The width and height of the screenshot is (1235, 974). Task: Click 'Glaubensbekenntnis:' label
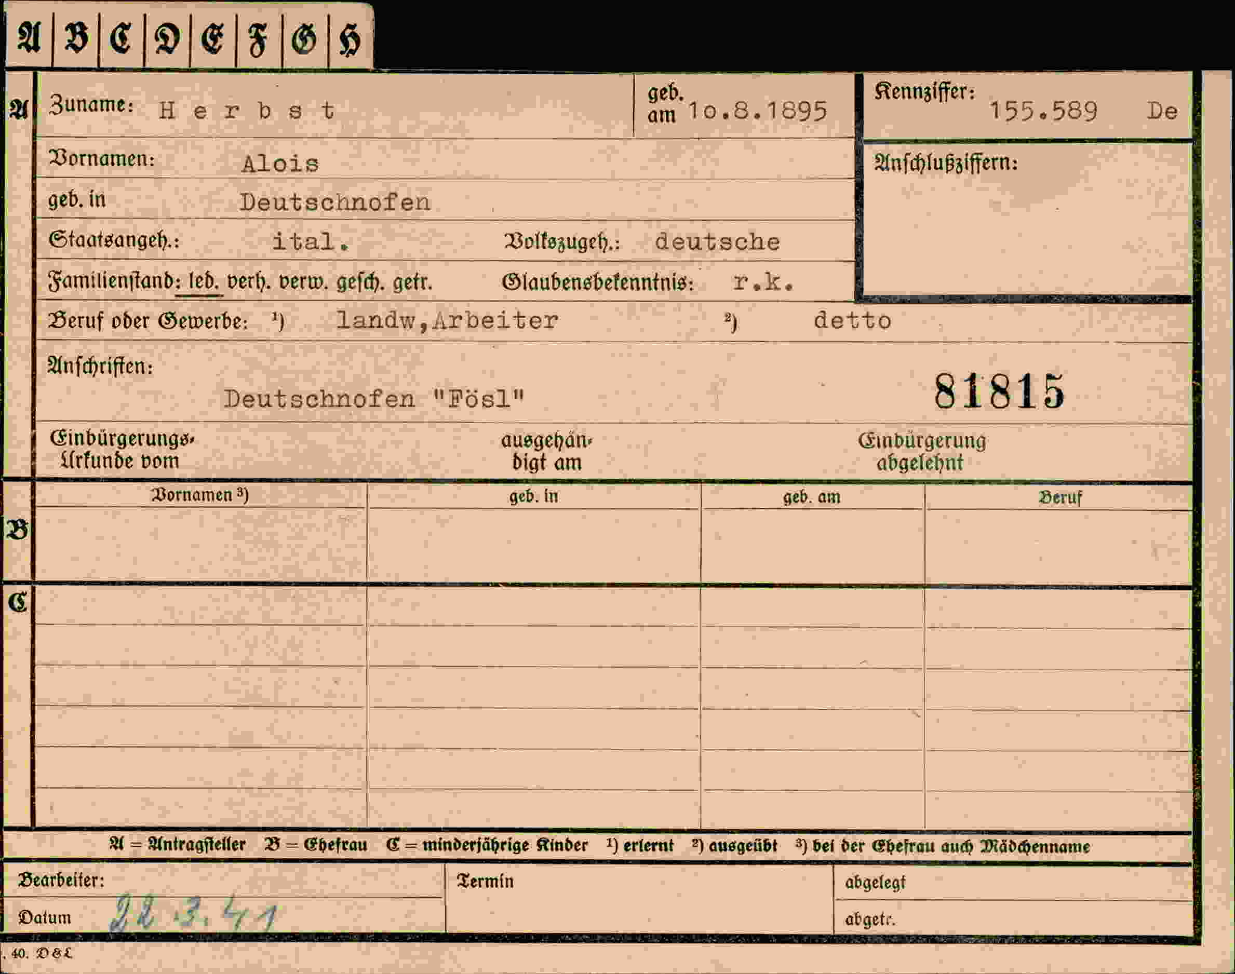598,282
